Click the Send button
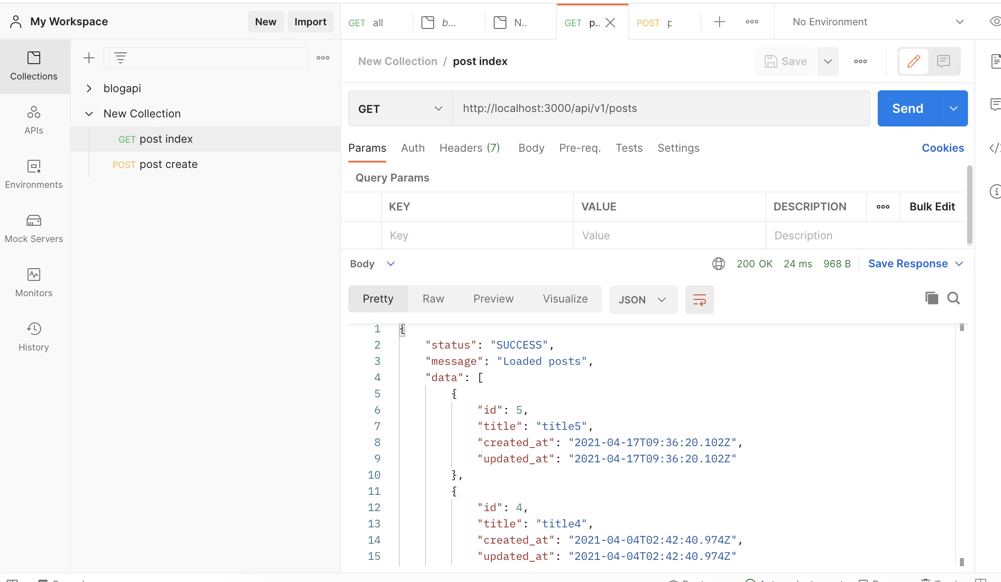The image size is (1001, 582). pos(908,108)
